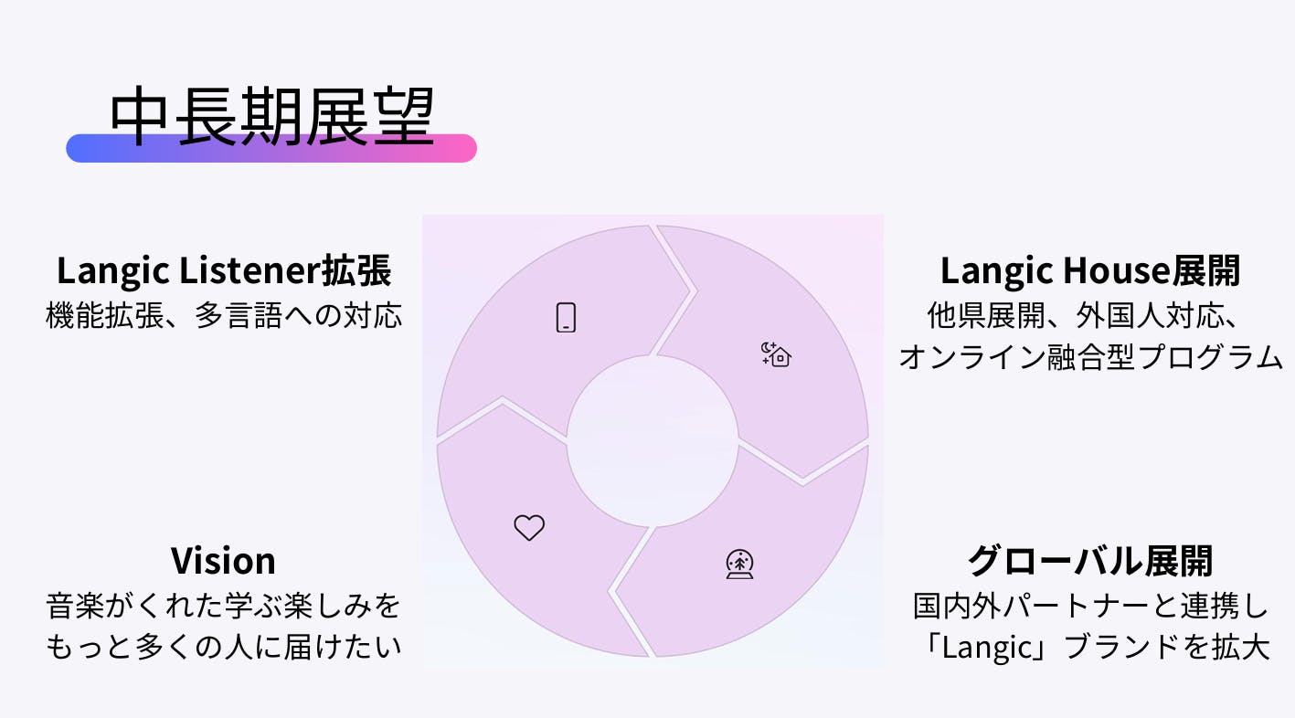Image resolution: width=1295 pixels, height=718 pixels.
Task: Select the heart icon in the cycle
Action: [x=529, y=527]
